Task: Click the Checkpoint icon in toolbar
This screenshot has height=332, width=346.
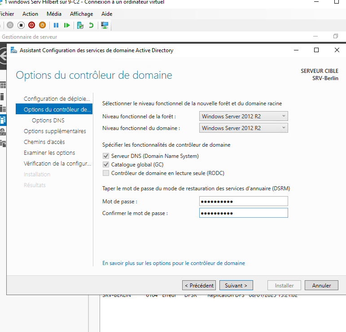Action: click(x=80, y=25)
